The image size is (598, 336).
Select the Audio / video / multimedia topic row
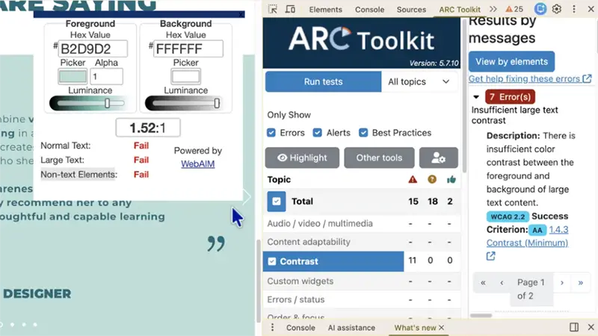[361, 223]
